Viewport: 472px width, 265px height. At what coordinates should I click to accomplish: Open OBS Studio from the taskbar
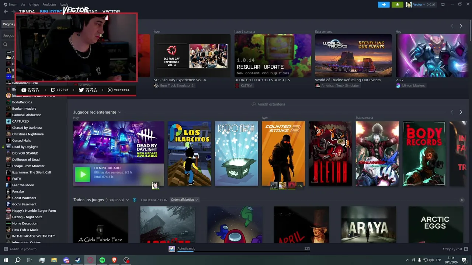(126, 260)
